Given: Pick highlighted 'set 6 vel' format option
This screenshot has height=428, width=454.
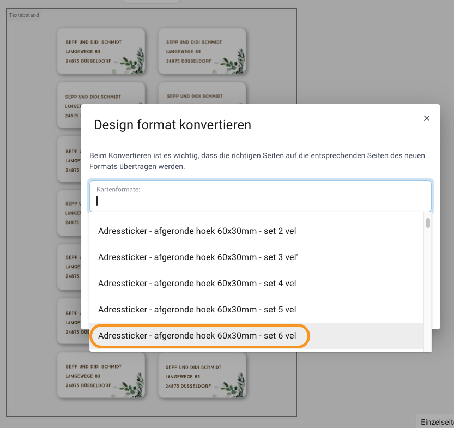Looking at the screenshot, I should point(256,336).
